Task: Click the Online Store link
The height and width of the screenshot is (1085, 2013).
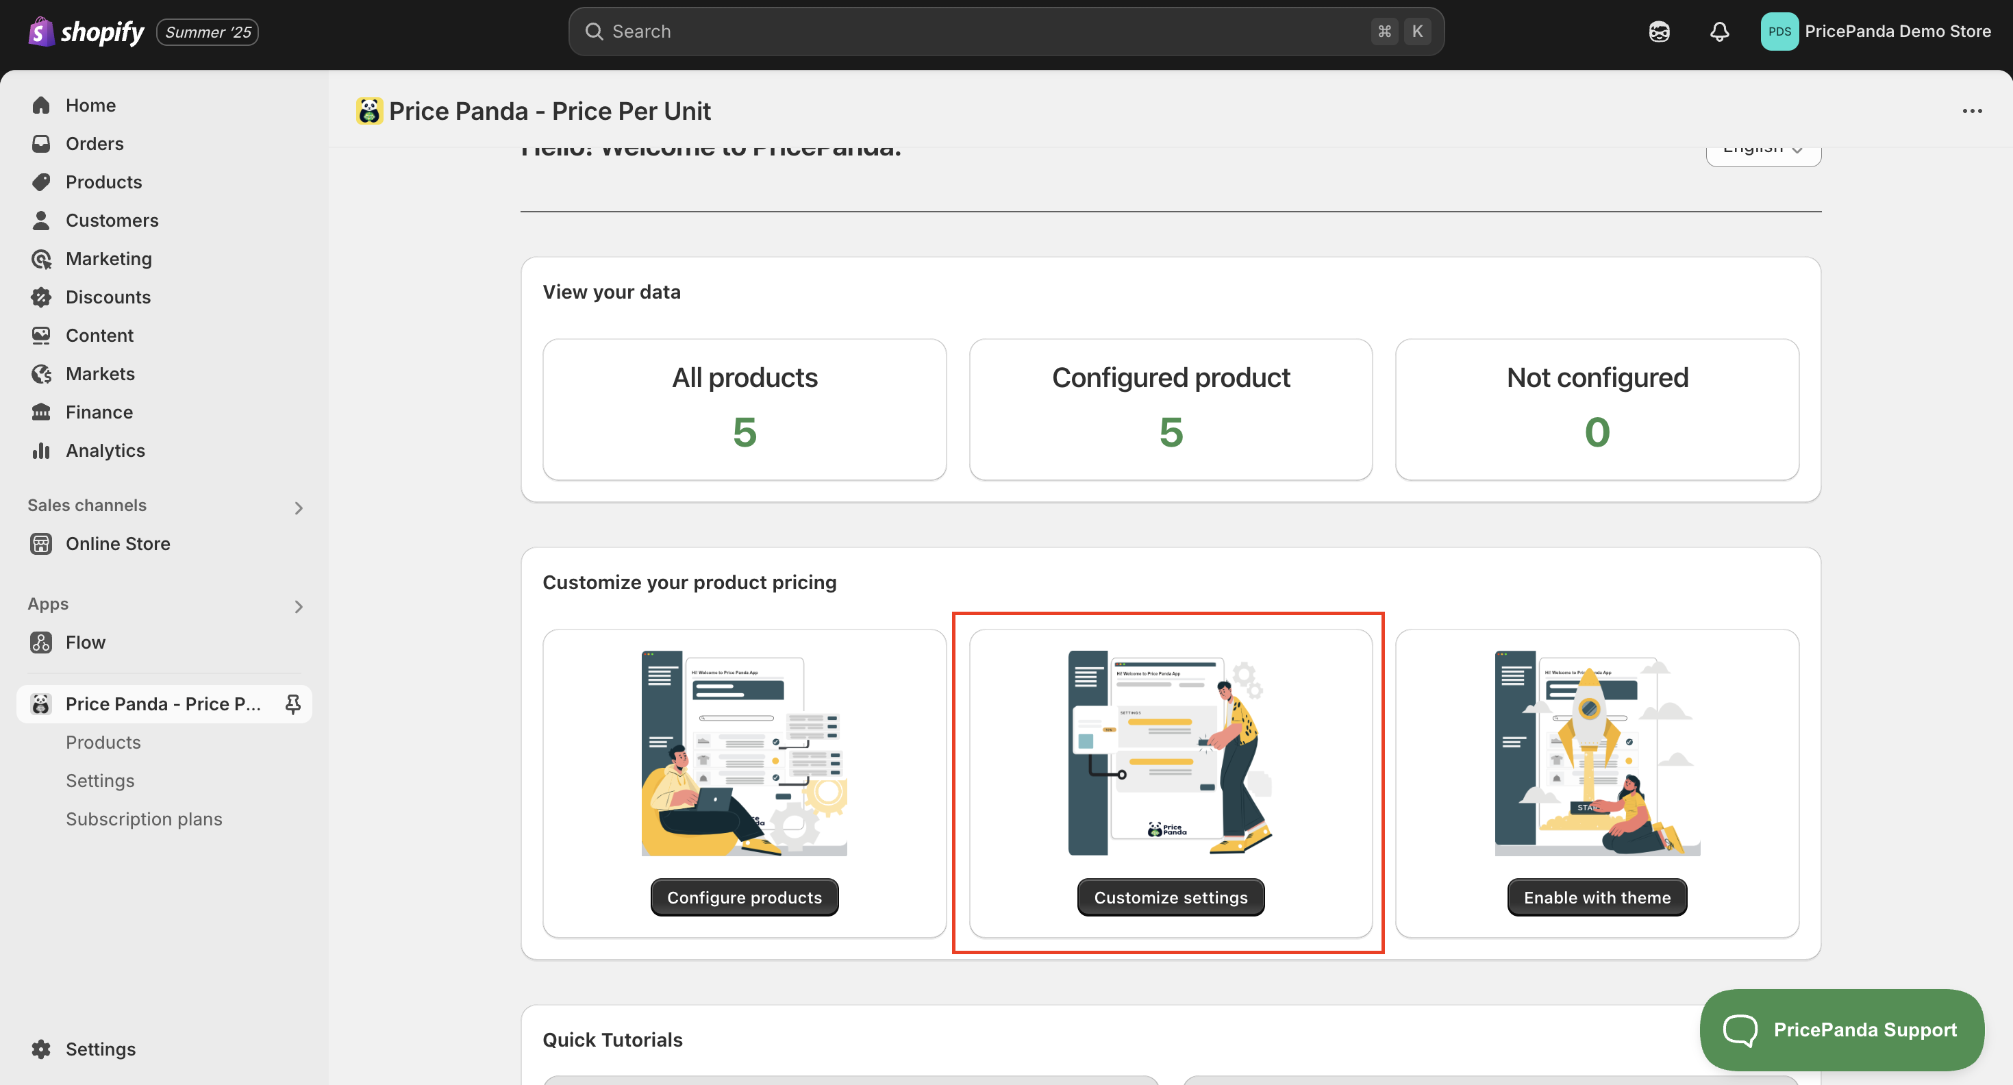Action: point(118,543)
